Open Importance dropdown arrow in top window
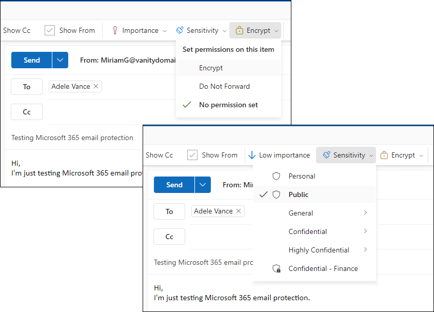 tap(165, 31)
